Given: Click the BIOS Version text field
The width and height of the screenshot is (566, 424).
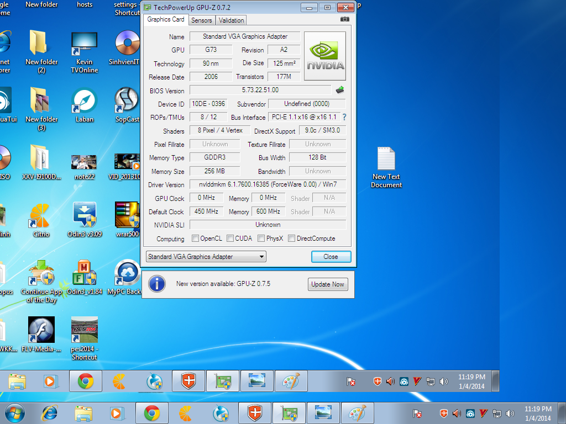Looking at the screenshot, I should tap(260, 90).
